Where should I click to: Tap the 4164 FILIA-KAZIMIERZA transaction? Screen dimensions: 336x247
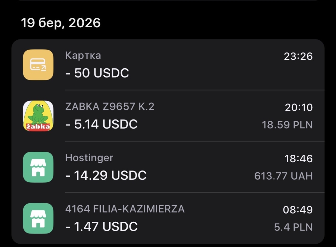[164, 218]
